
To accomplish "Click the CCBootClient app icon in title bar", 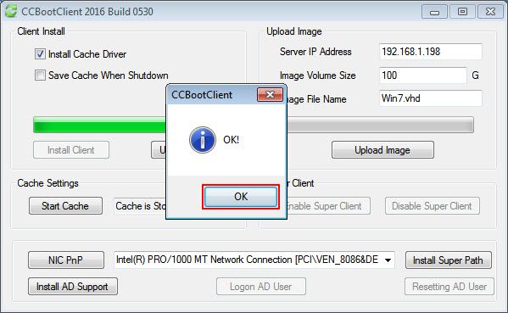I will point(11,10).
